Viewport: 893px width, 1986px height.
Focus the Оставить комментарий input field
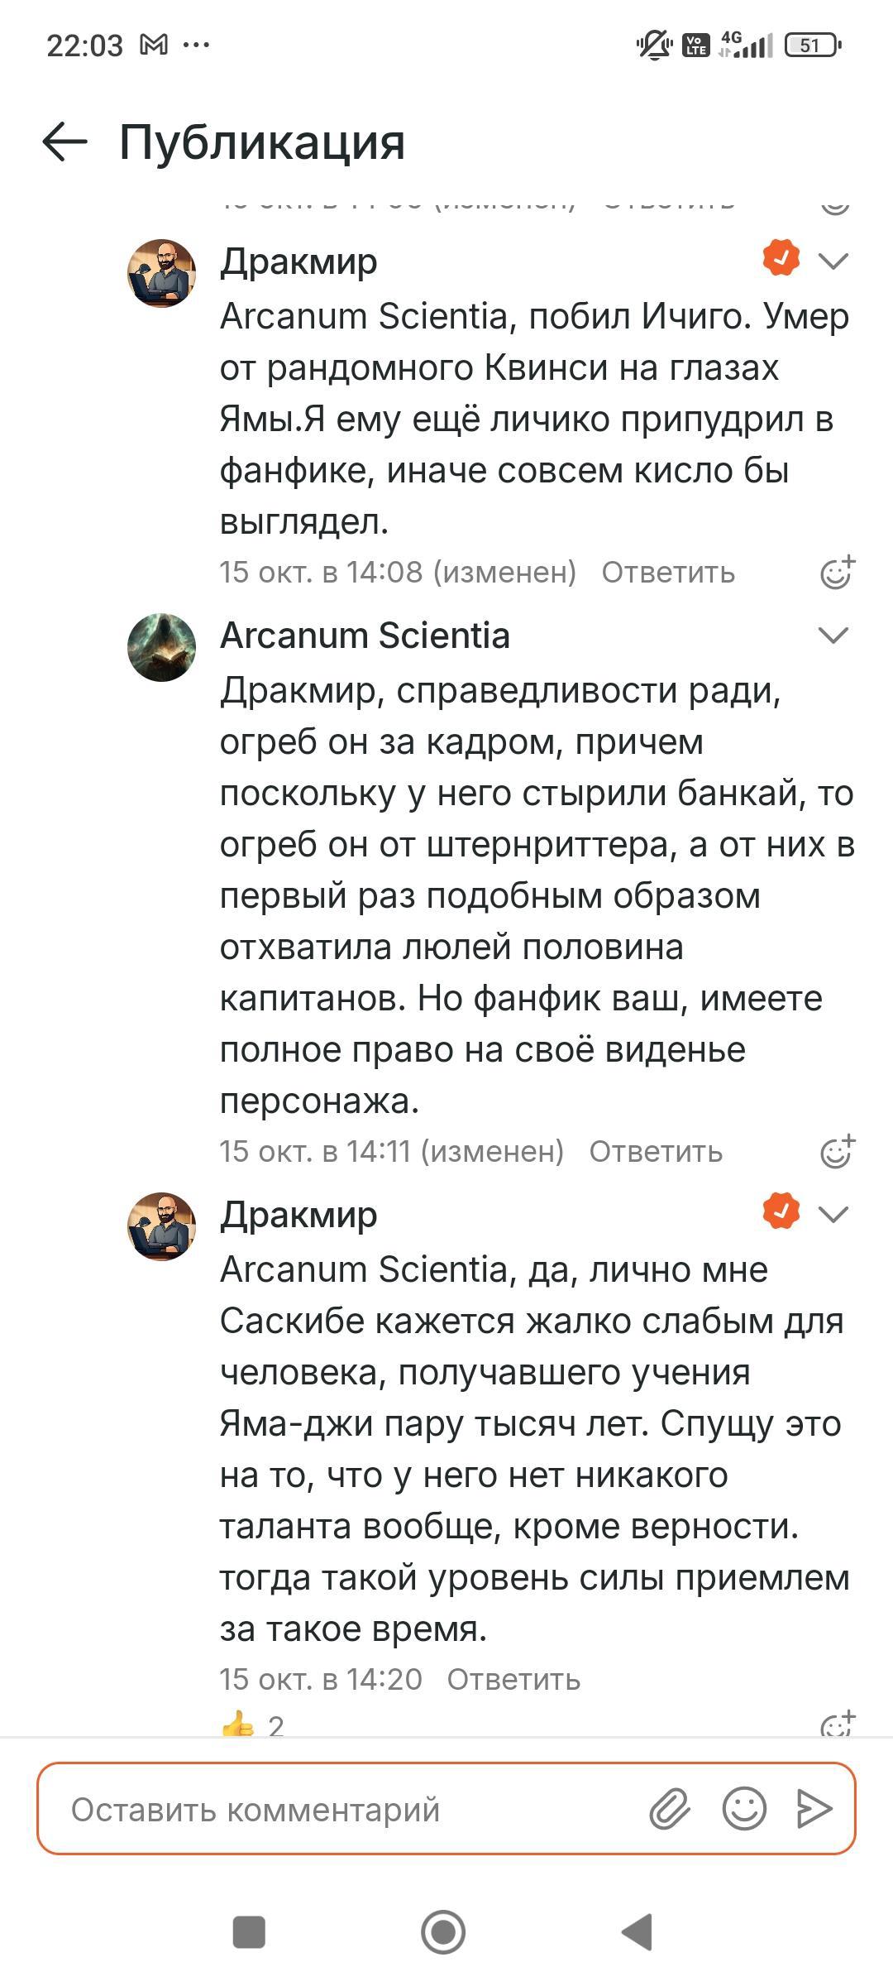click(x=347, y=1810)
